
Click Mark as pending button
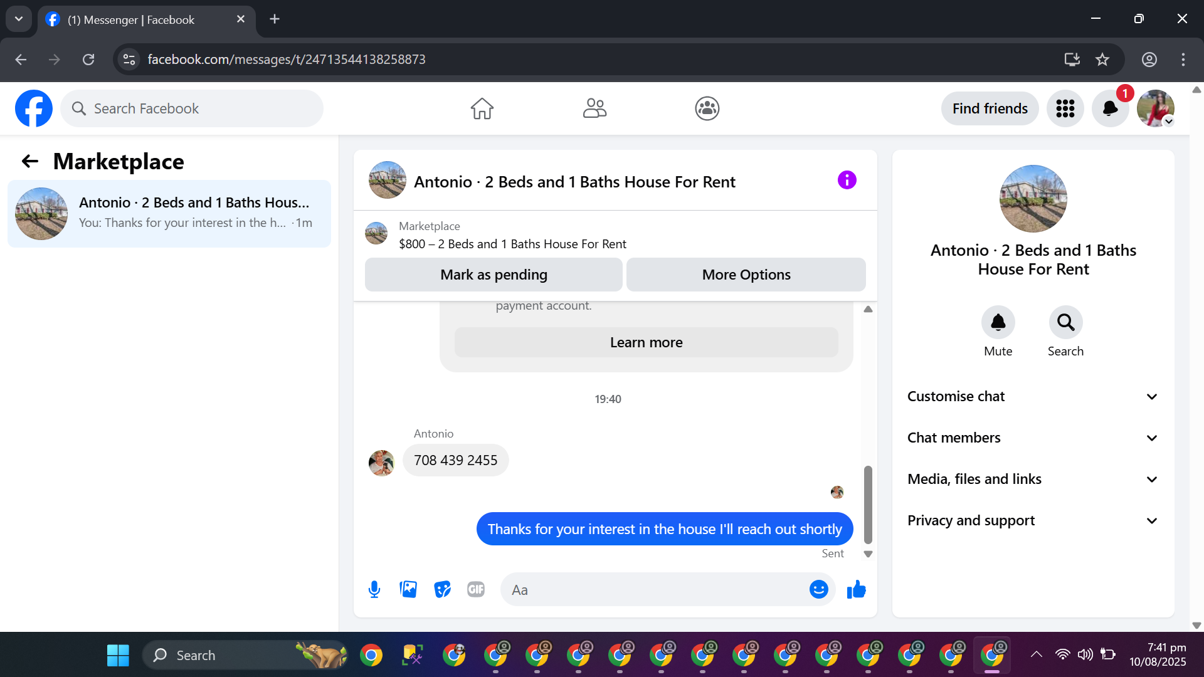pyautogui.click(x=494, y=275)
